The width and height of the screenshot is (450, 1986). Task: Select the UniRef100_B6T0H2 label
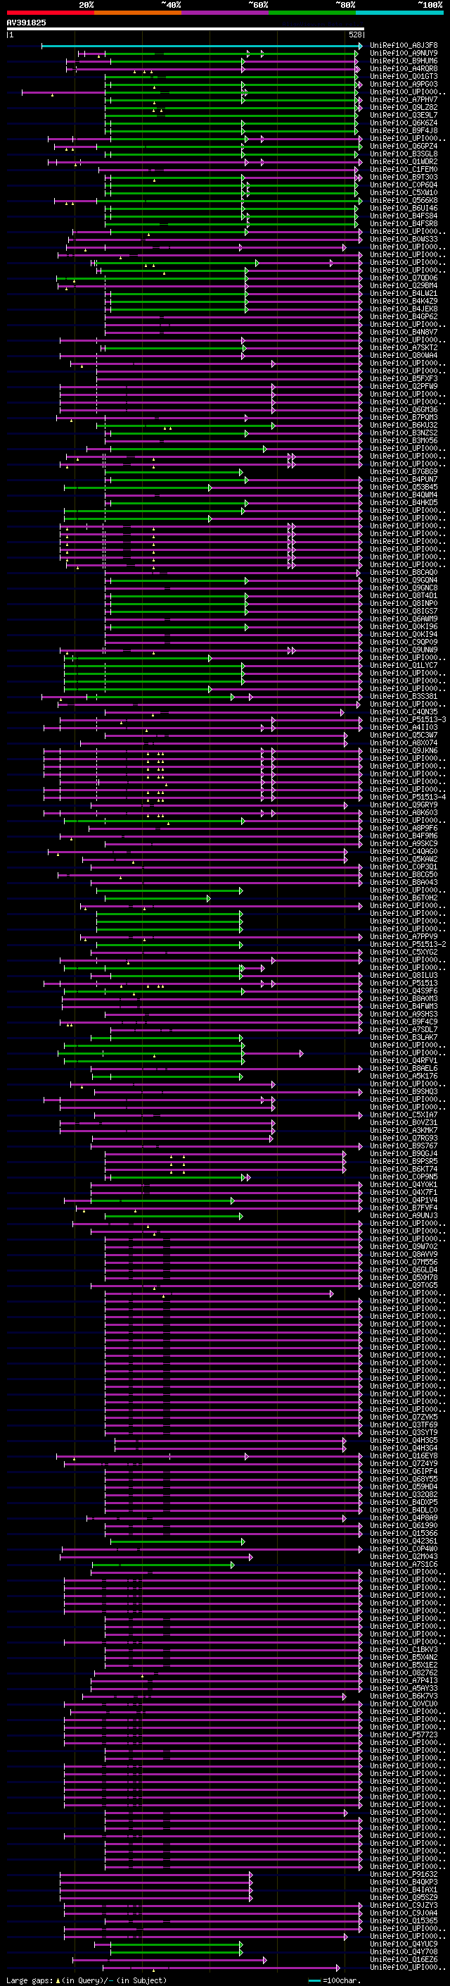[x=404, y=898]
